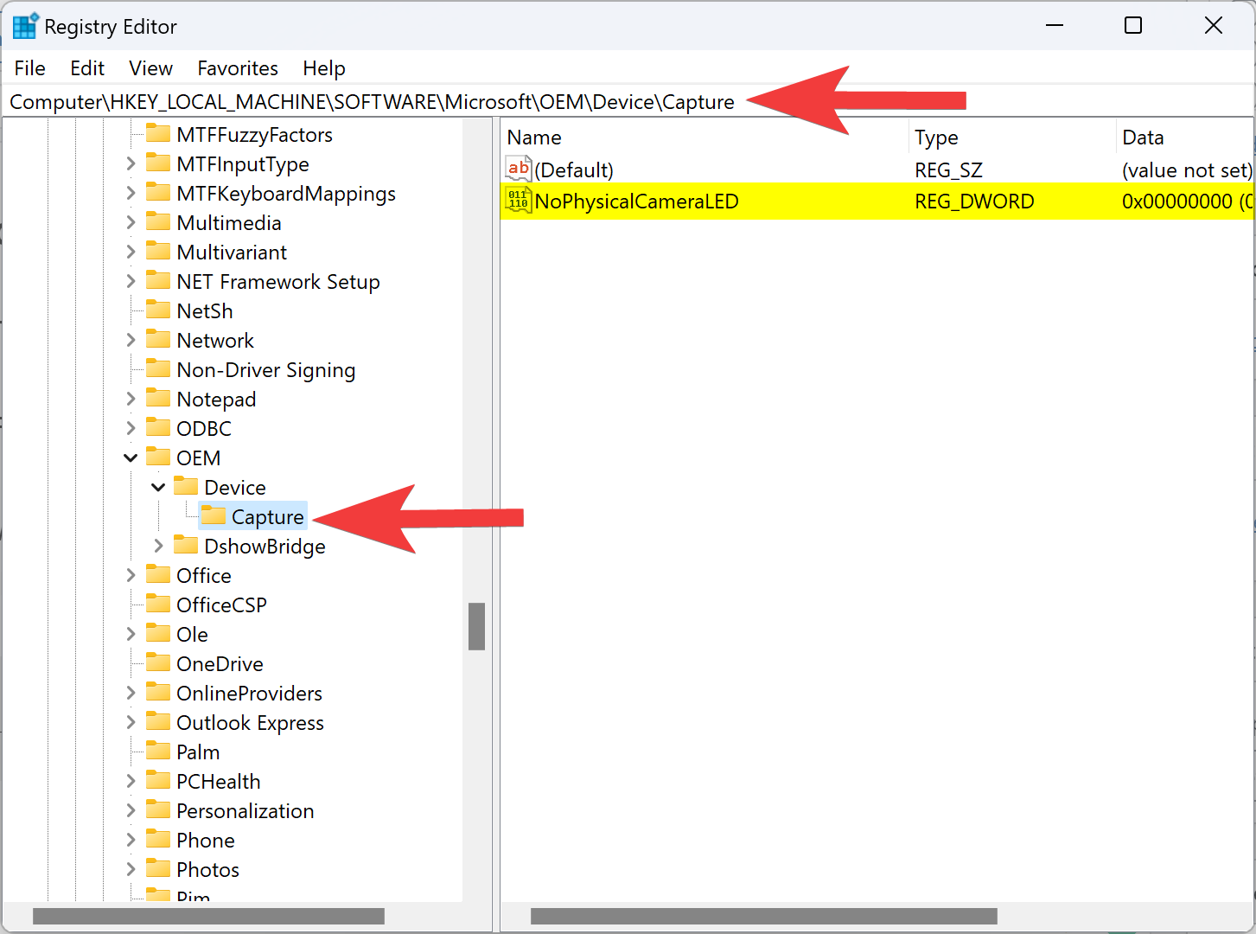Expand the MTFInputType key
This screenshot has width=1256, height=934.
pos(131,163)
